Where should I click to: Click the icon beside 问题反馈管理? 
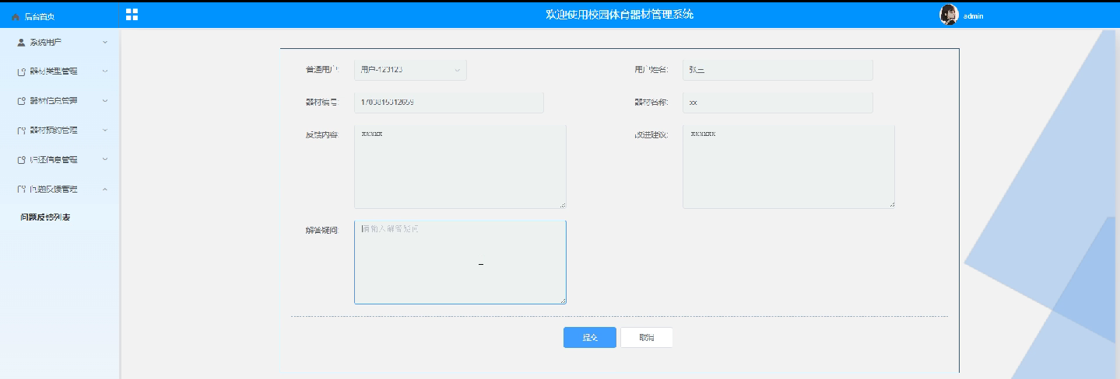tap(22, 189)
